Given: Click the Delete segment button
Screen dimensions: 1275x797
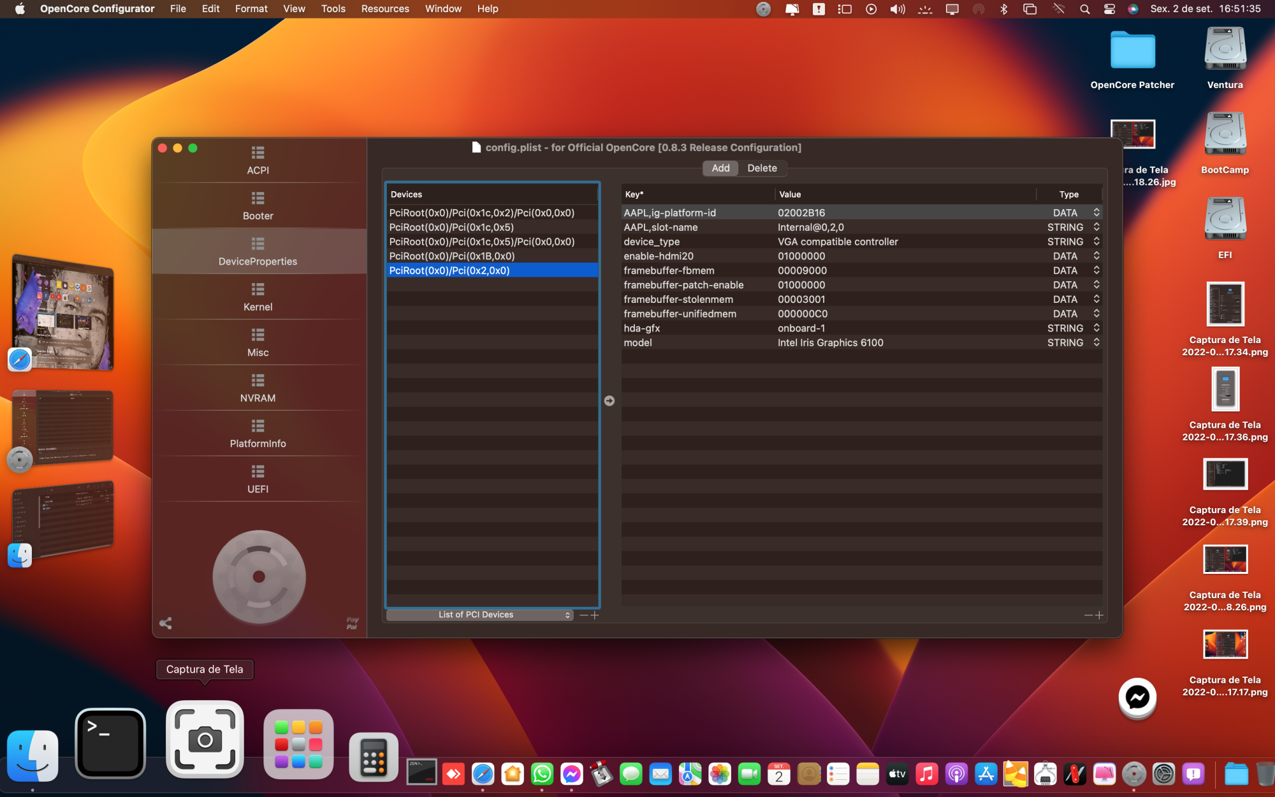Looking at the screenshot, I should pyautogui.click(x=762, y=168).
